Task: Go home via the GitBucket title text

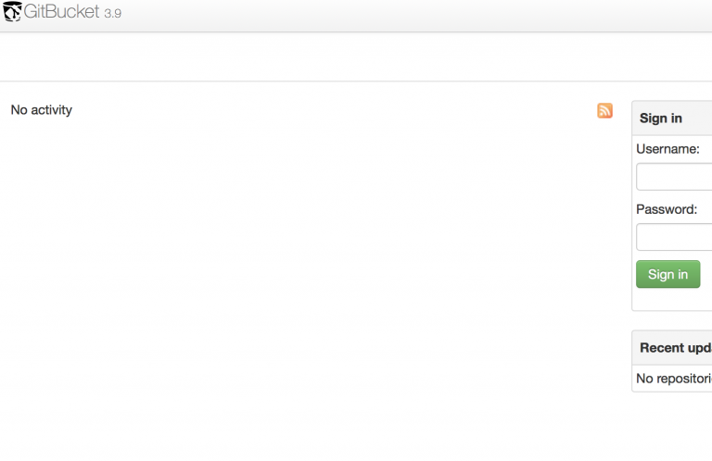Action: tap(61, 11)
